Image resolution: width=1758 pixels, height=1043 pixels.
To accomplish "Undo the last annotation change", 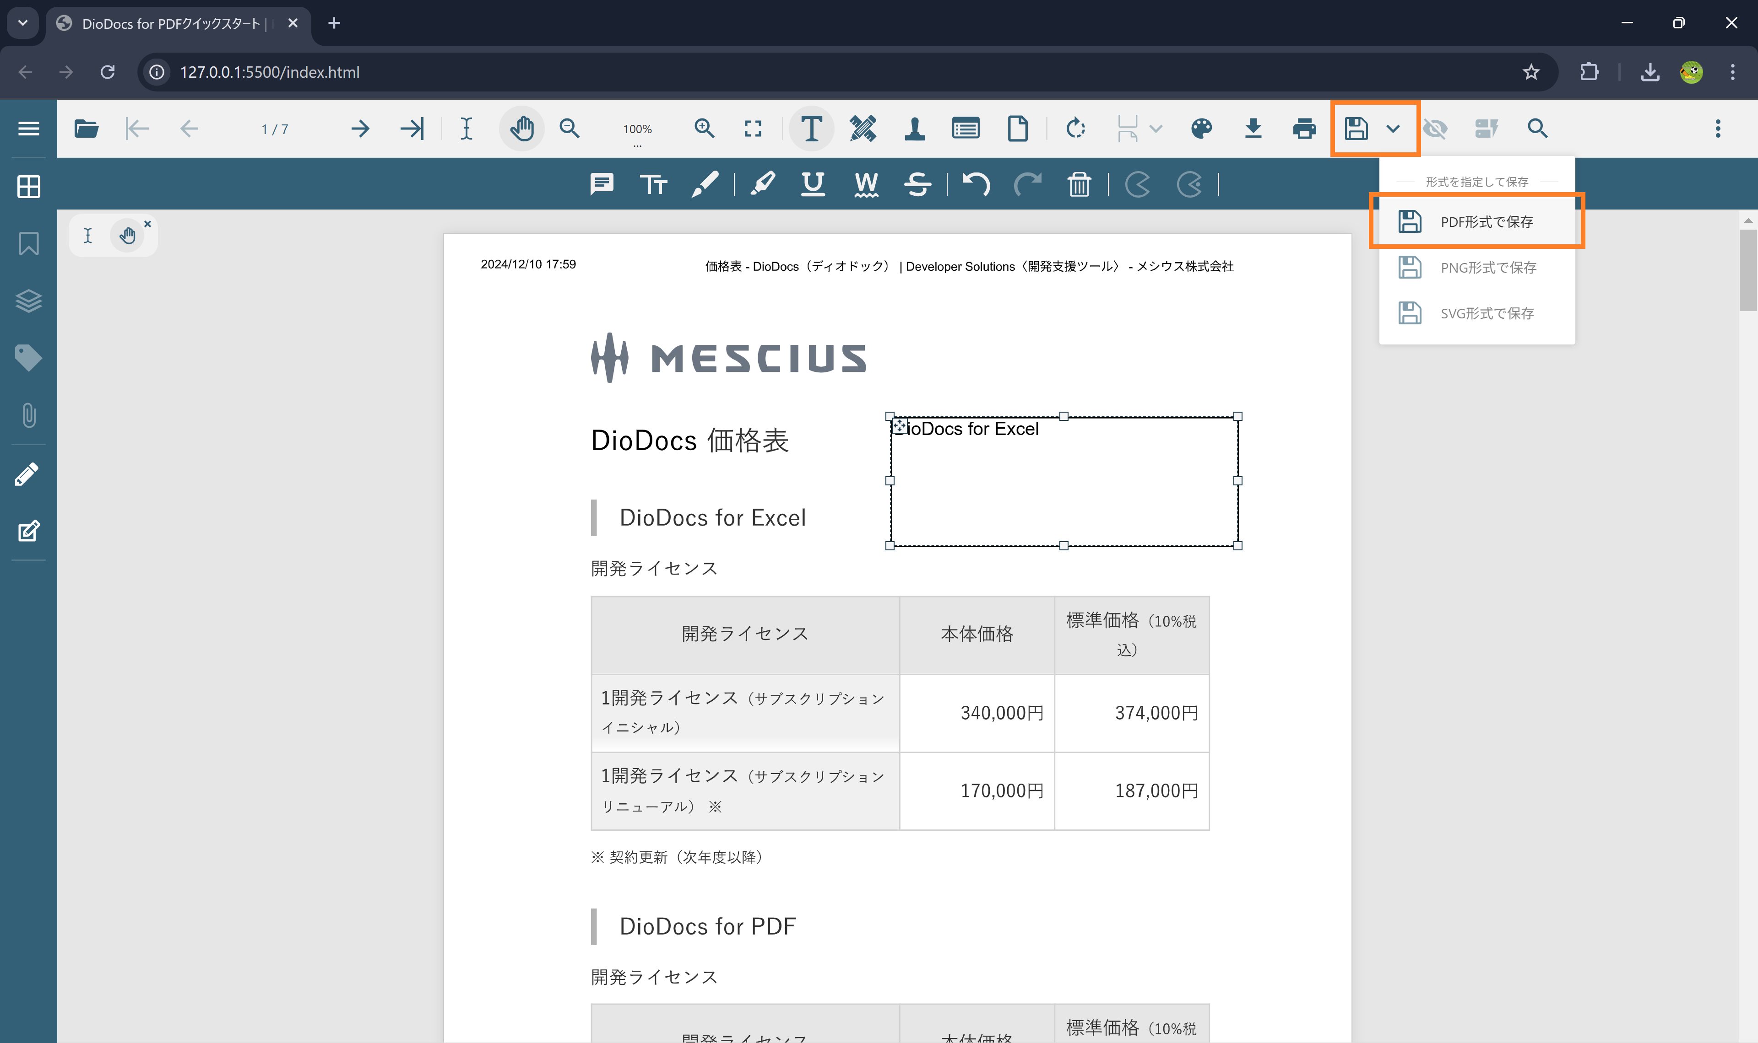I will (976, 184).
